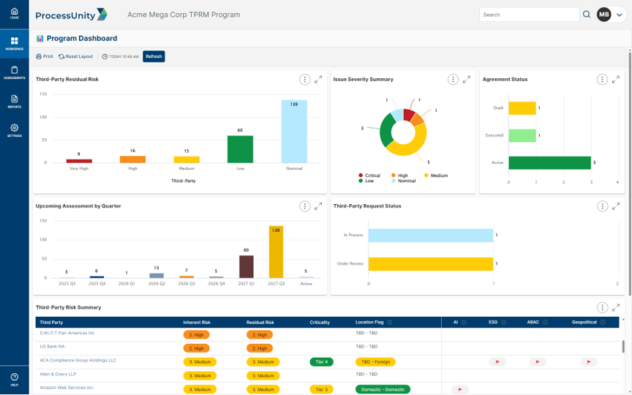
Task: Sort by Residual Risk column header
Action: point(260,323)
